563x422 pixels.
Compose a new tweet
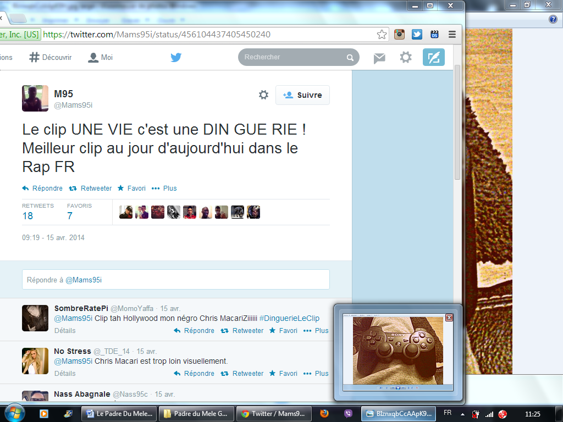(x=433, y=57)
